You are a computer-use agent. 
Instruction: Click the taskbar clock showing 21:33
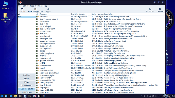(x=166, y=96)
